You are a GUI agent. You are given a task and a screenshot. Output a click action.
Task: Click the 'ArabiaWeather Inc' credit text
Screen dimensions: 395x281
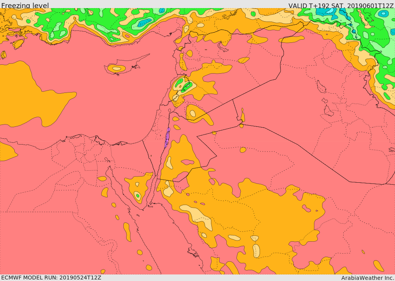[x=368, y=278]
